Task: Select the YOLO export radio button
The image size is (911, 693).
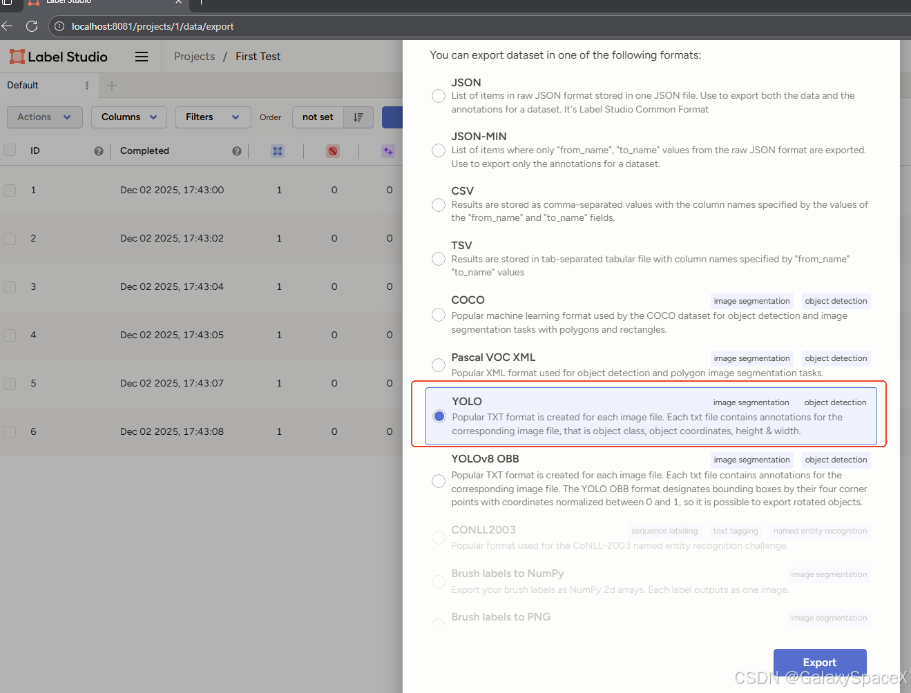Action: click(439, 416)
